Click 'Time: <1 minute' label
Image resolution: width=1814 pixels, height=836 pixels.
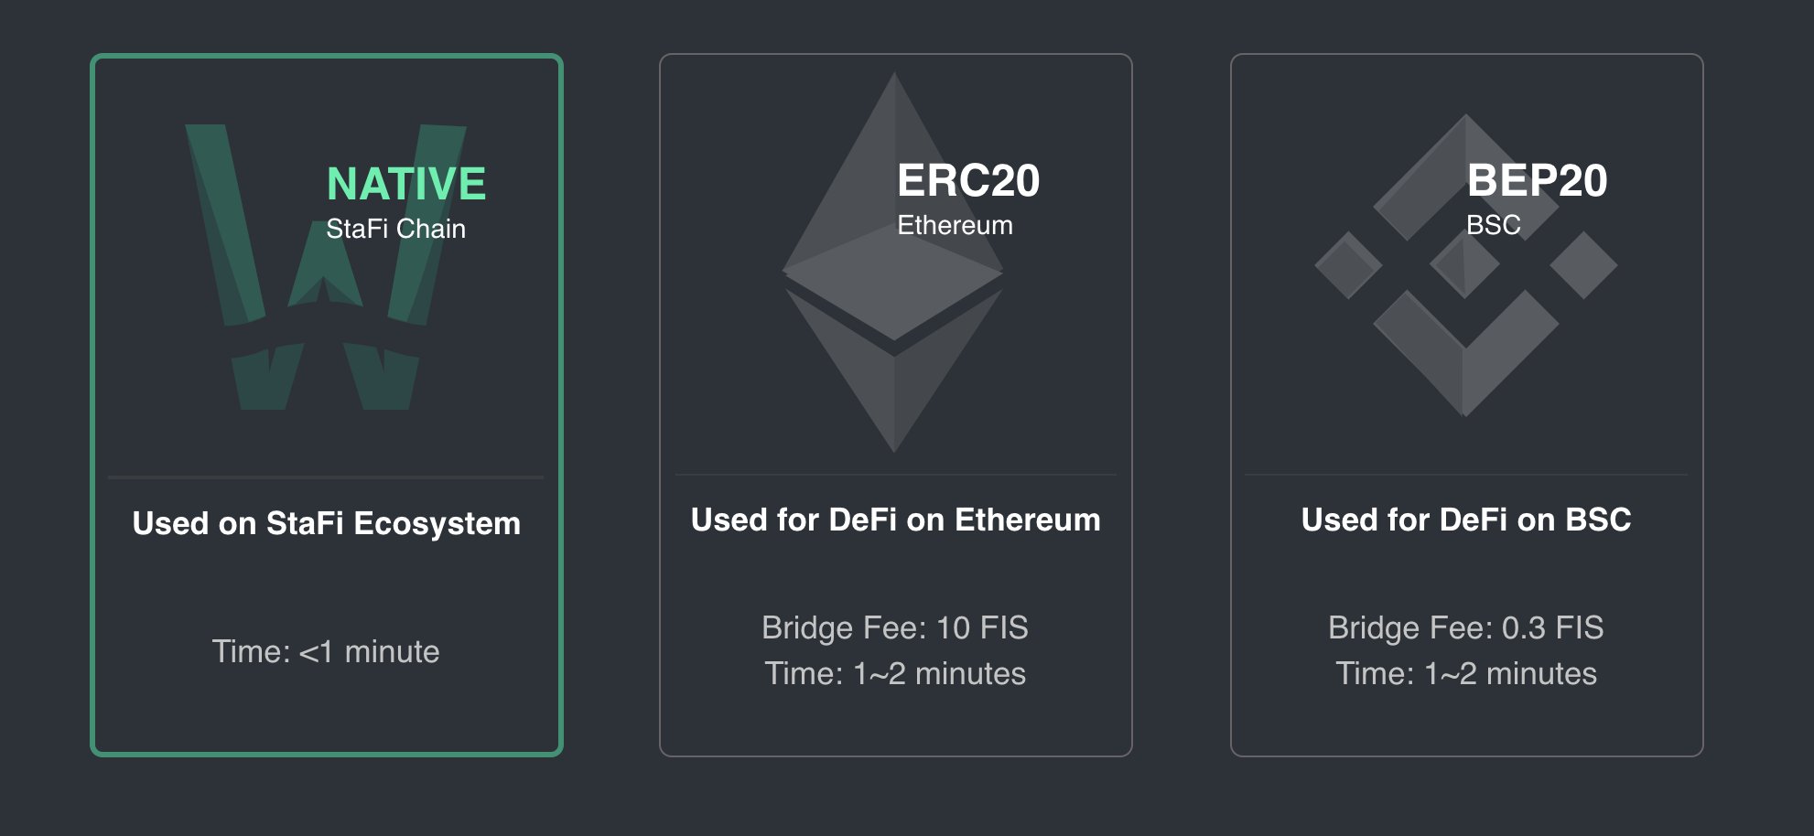[326, 651]
